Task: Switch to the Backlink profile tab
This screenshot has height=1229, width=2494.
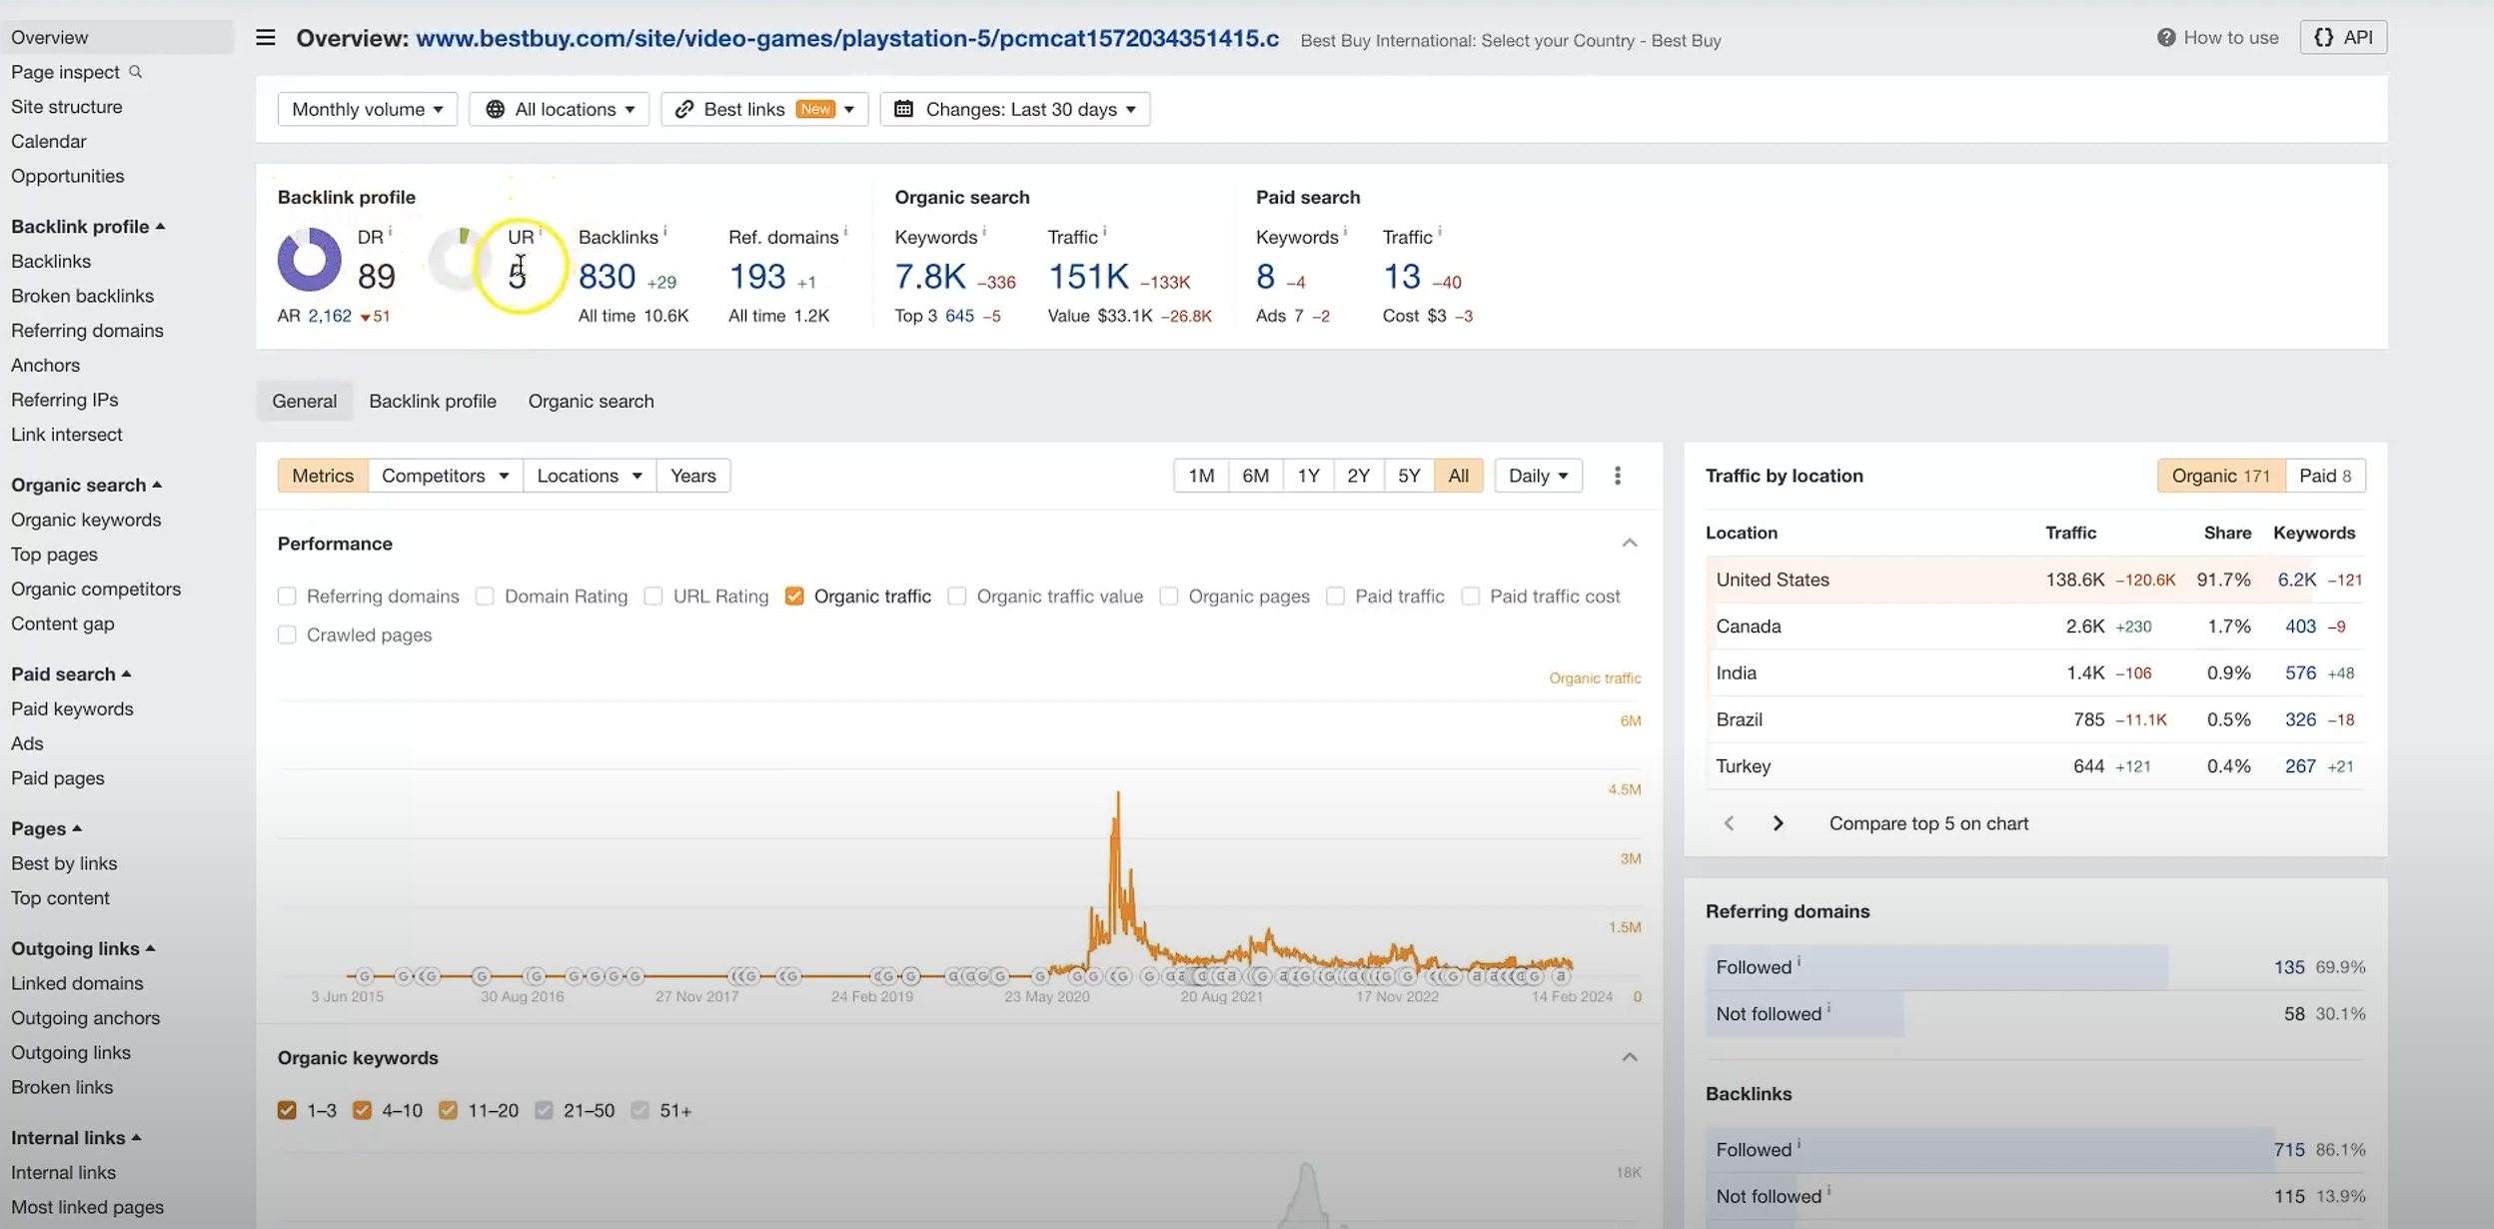Action: coord(432,401)
